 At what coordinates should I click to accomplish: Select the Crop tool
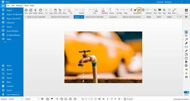155,10
